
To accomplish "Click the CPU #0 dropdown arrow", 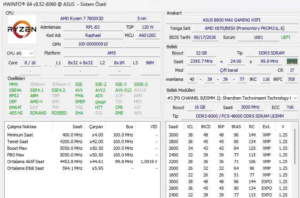I will click(31, 53).
